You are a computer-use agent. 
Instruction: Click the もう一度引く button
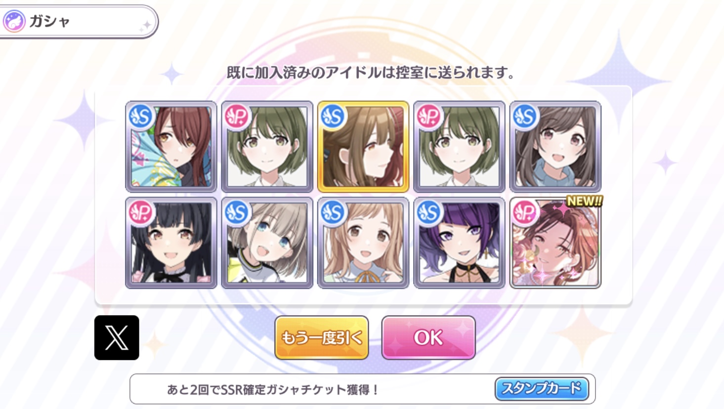(x=322, y=338)
